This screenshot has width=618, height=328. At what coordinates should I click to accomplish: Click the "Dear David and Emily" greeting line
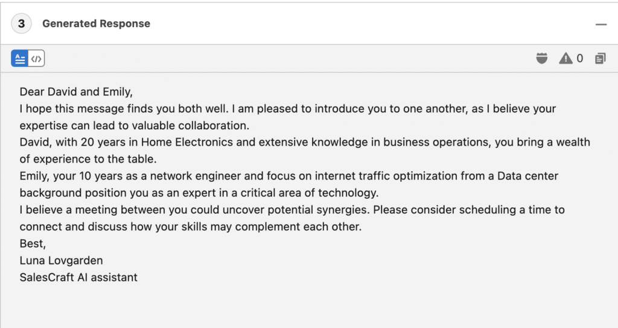[76, 92]
